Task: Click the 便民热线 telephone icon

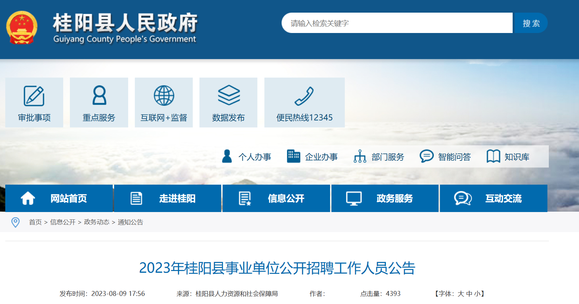Action: pos(304,96)
